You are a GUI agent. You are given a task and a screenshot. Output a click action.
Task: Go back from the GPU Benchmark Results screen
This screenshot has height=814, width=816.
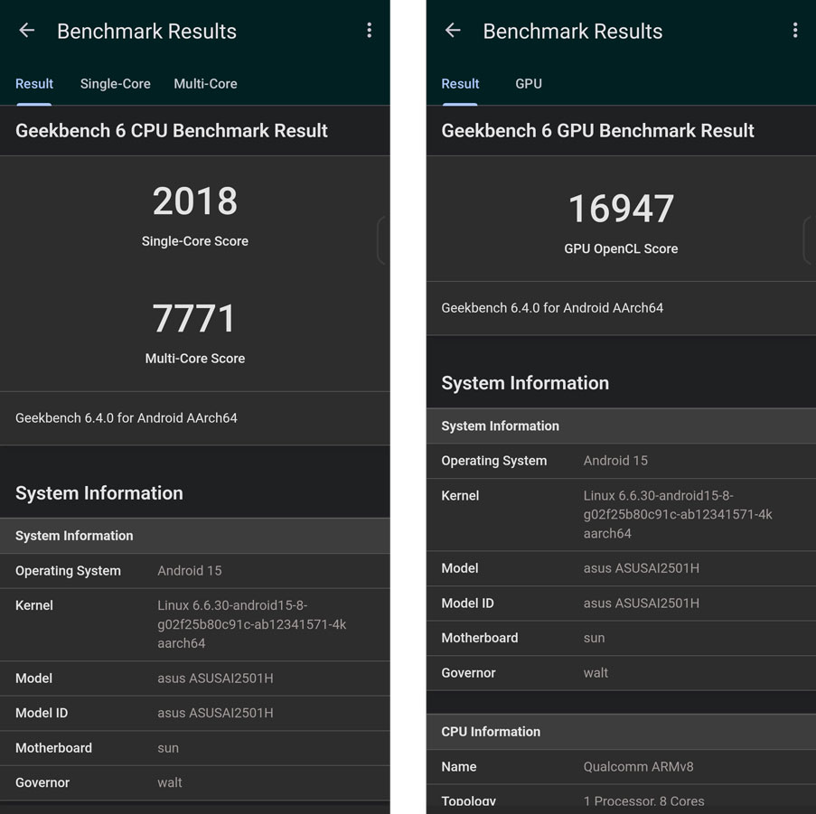tap(453, 31)
